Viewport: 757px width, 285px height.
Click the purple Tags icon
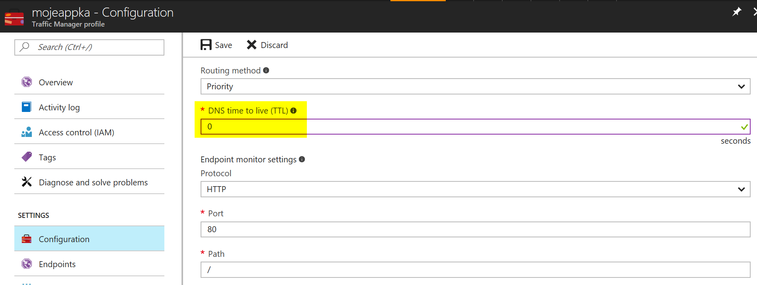pos(27,157)
